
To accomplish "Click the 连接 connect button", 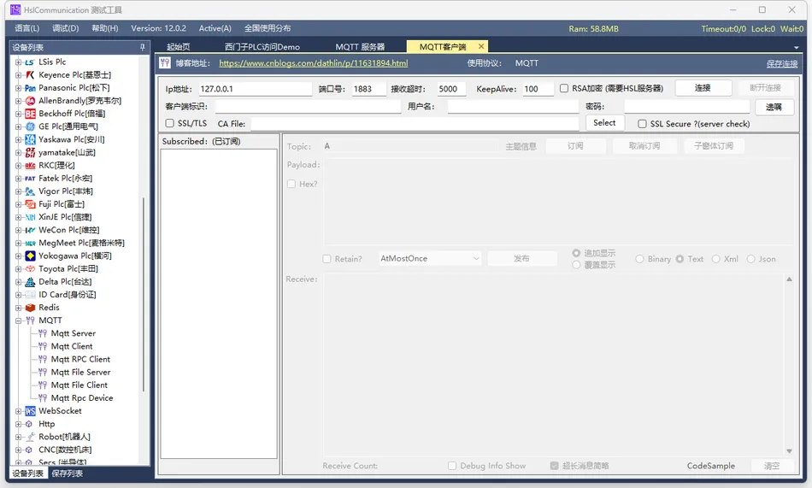I will click(x=703, y=88).
